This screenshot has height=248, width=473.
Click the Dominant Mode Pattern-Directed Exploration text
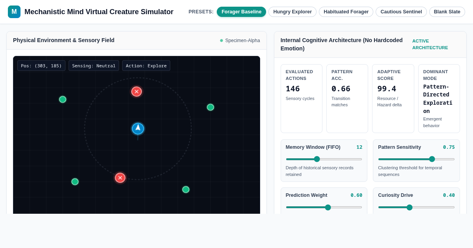coord(438,99)
